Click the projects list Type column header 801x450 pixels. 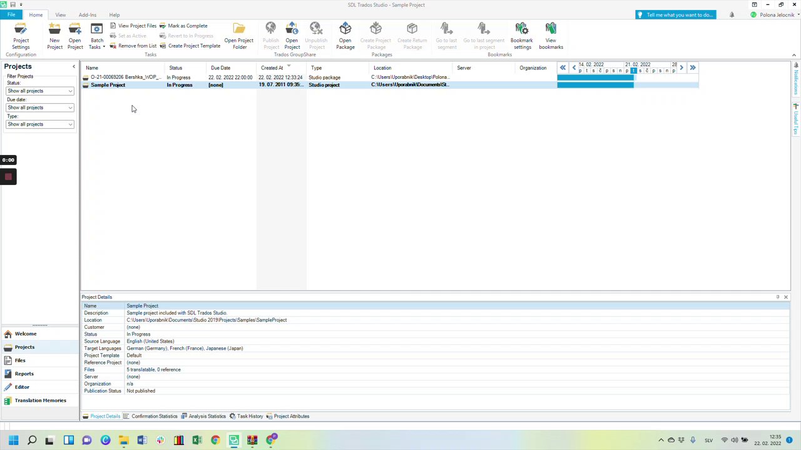pos(338,67)
